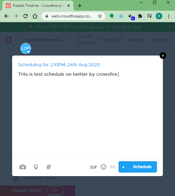Open the media control playlist icon
The image size is (175, 196).
(x=149, y=16)
